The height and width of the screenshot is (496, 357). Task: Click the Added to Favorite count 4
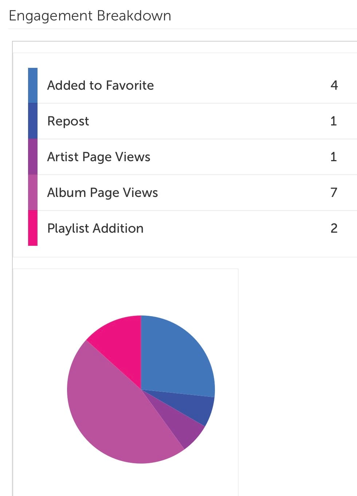tap(334, 85)
